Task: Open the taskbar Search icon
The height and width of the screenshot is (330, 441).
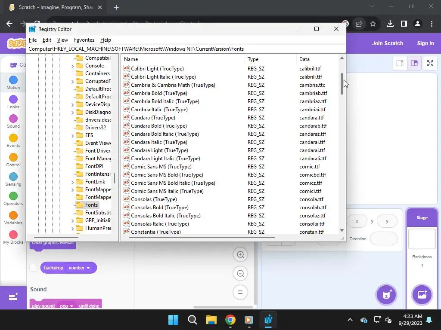Action: [x=193, y=320]
